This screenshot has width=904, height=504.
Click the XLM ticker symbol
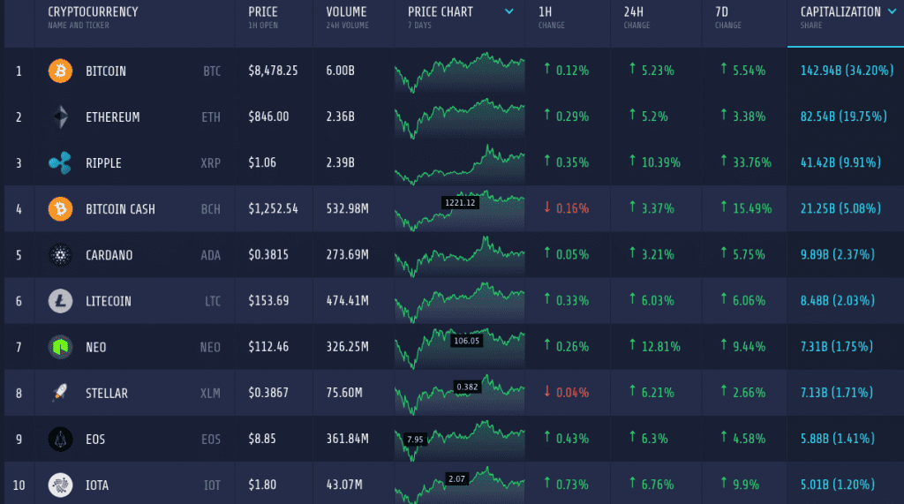point(210,394)
